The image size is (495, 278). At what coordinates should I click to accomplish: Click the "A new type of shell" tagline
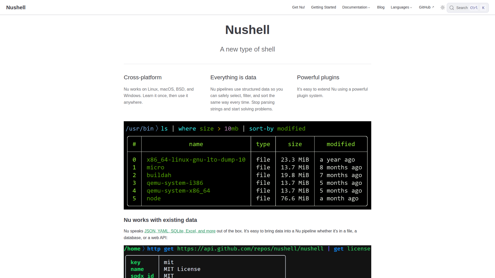pyautogui.click(x=247, y=49)
